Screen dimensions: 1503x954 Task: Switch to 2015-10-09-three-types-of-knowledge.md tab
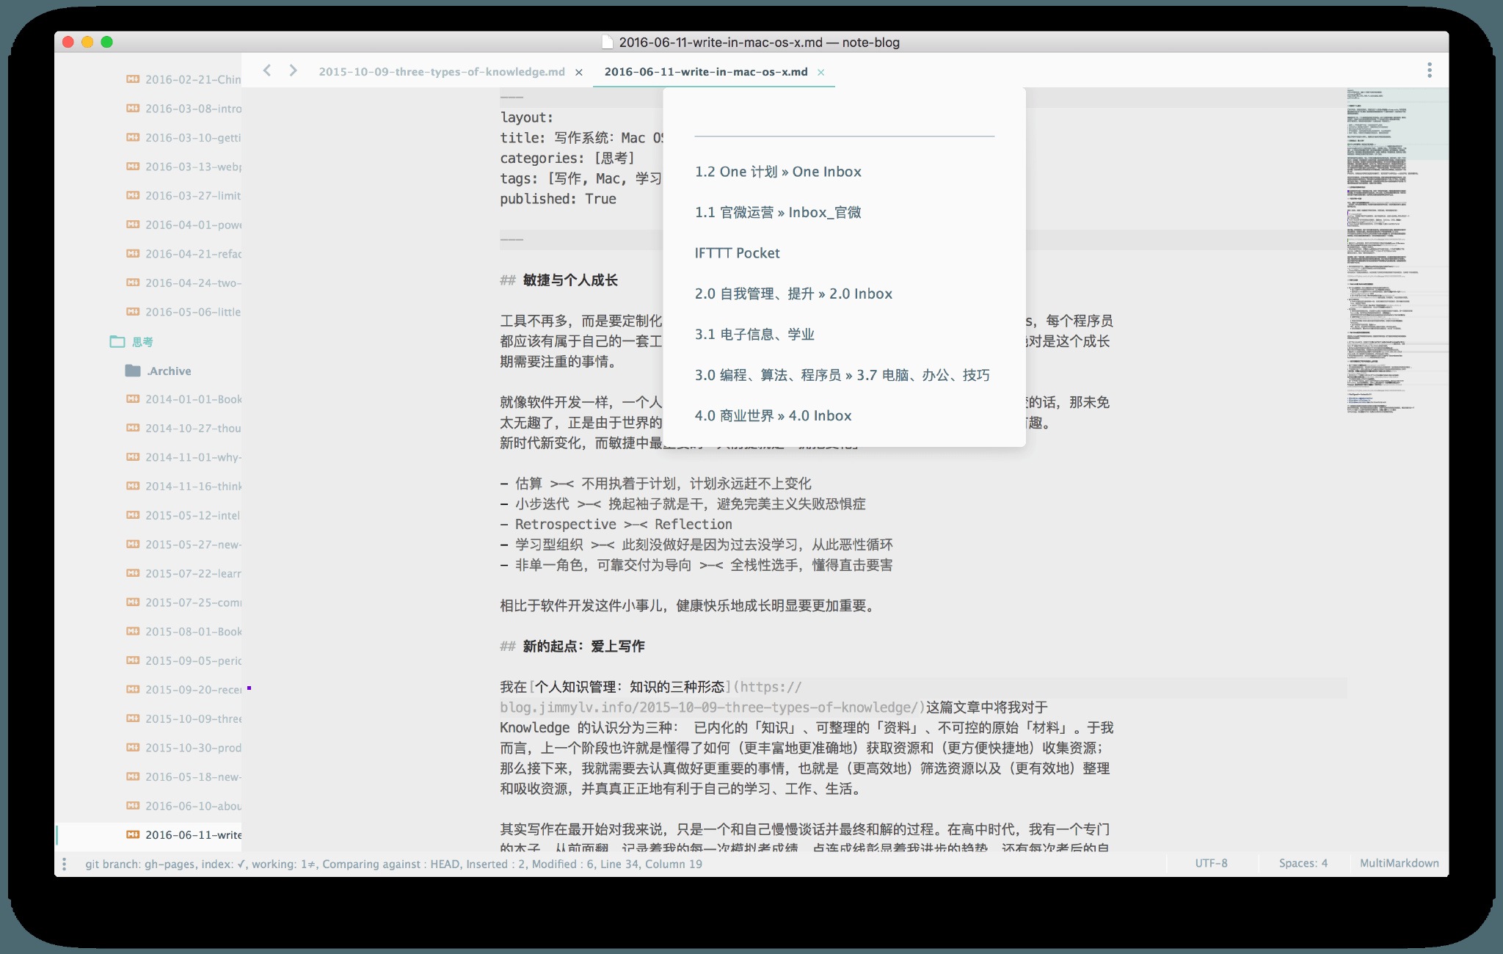point(441,72)
